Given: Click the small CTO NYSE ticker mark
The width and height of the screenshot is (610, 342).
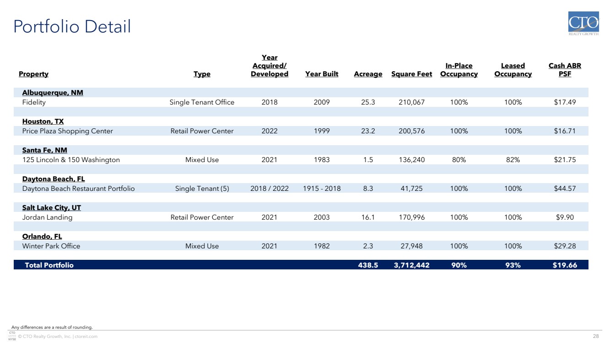Looking at the screenshot, I should (12, 336).
